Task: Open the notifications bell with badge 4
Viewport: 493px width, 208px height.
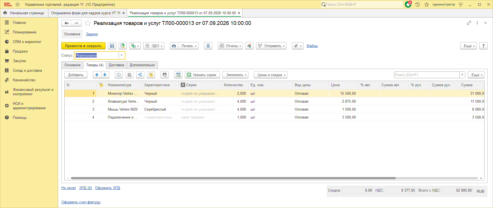Action: point(408,4)
